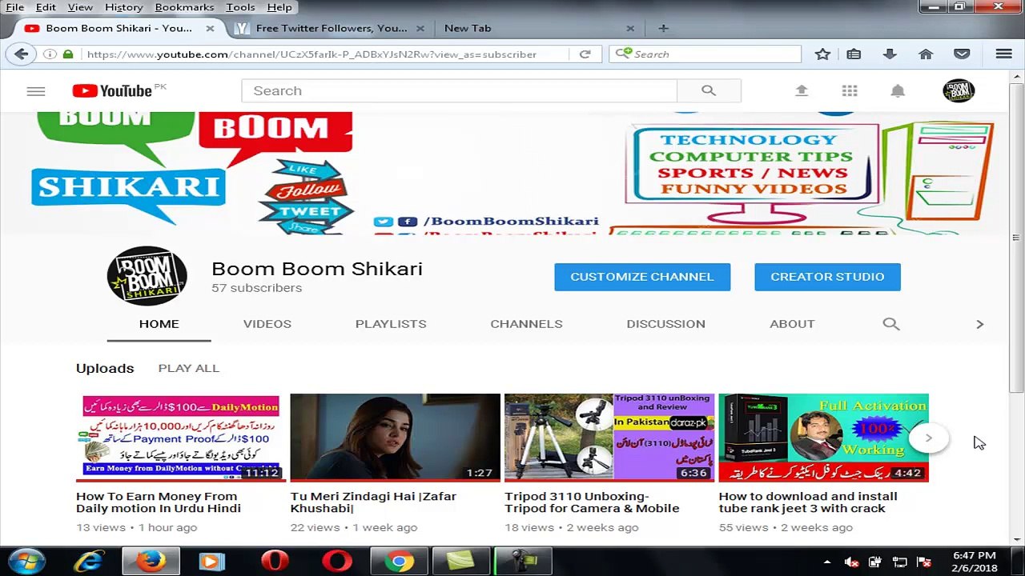
Task: Open the File menu
Action: pyautogui.click(x=15, y=7)
